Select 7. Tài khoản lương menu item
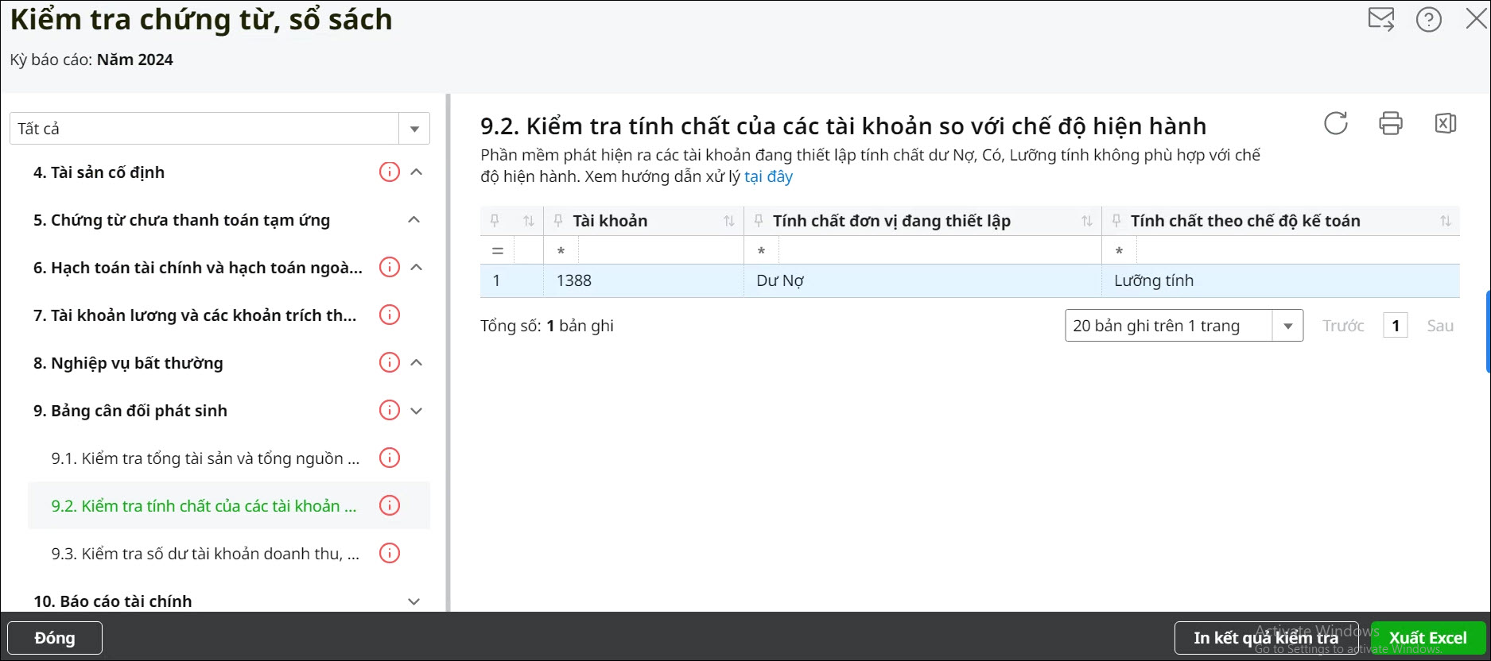Viewport: 1491px width, 661px height. click(195, 315)
